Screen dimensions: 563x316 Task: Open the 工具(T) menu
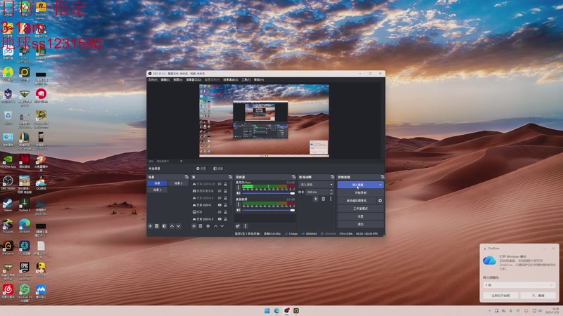[x=246, y=80]
